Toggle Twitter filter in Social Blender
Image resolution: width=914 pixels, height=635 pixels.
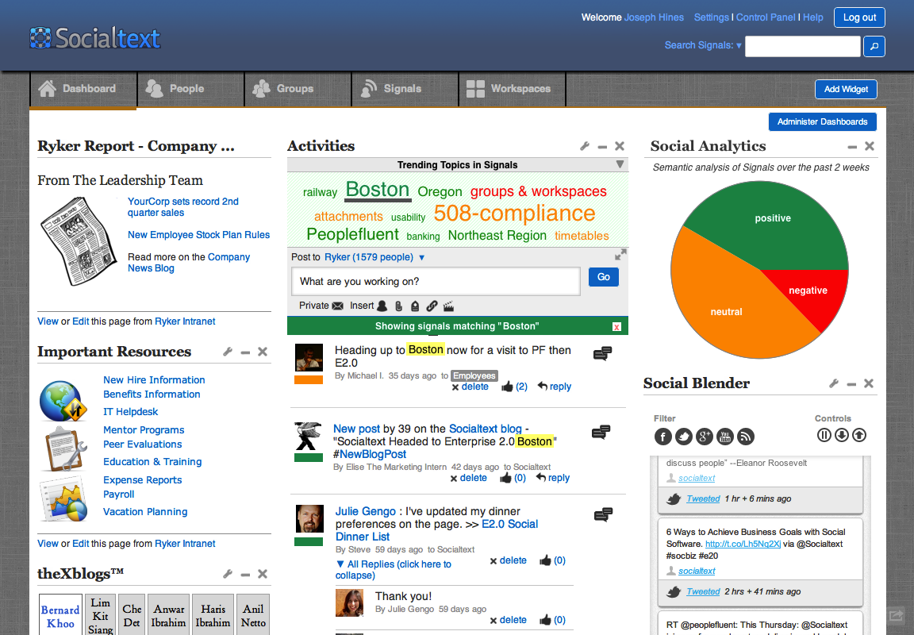coord(684,436)
